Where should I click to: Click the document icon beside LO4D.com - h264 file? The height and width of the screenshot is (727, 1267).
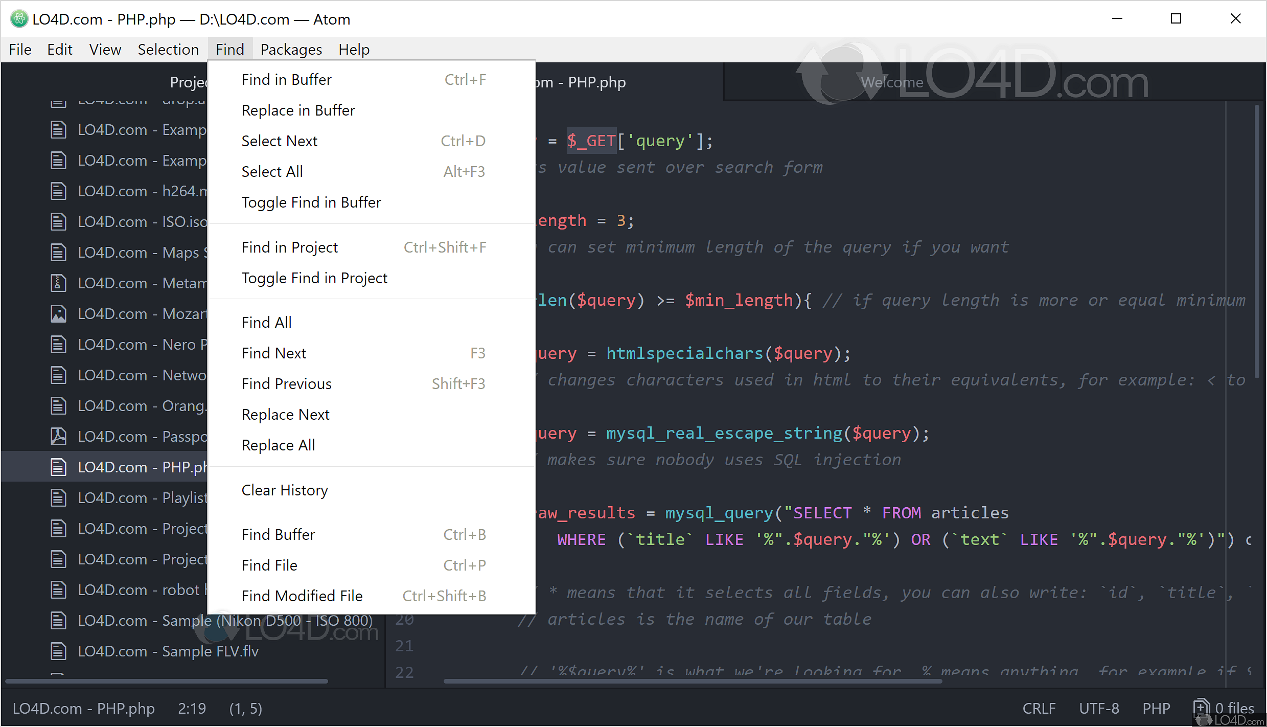click(58, 191)
